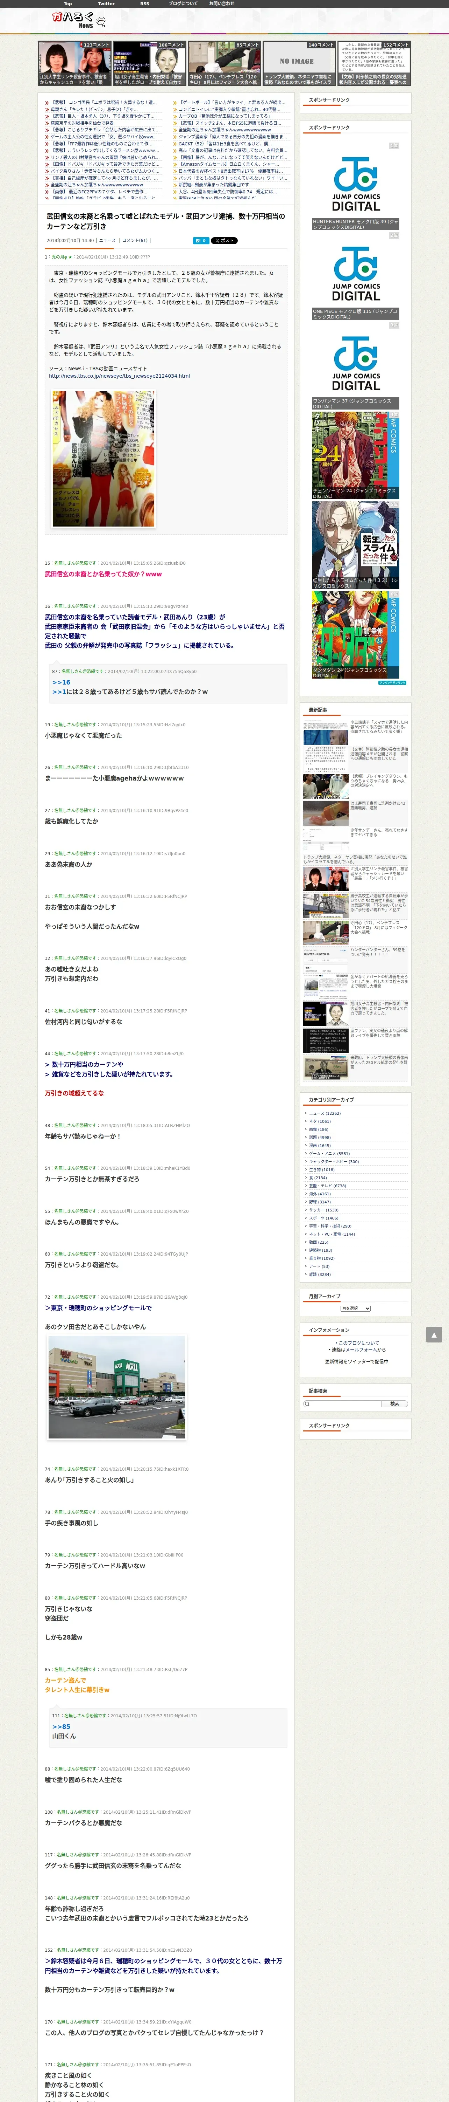Click the >>85 anchor in comment 111
This screenshot has height=2102, width=449.
[x=61, y=1727]
